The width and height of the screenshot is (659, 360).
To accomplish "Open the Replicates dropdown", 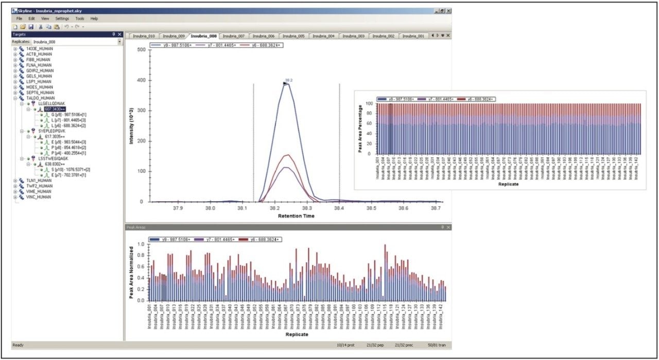I will point(120,41).
